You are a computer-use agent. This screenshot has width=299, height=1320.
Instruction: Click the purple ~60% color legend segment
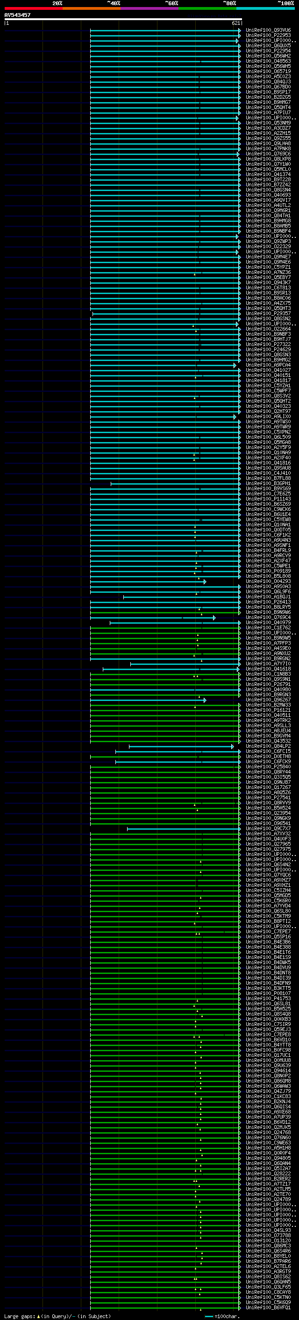150,8
